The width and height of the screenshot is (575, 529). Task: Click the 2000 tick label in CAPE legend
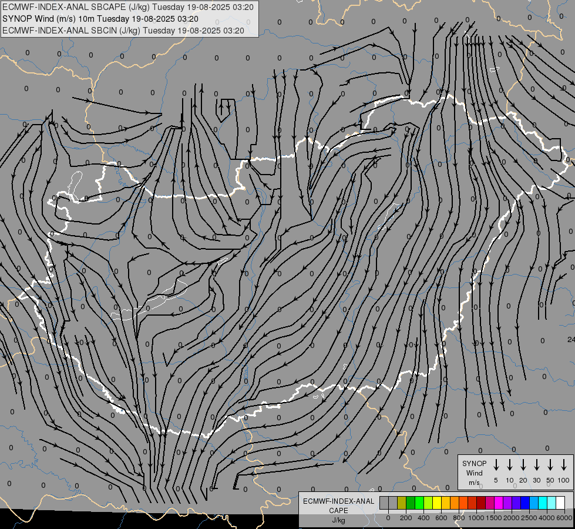click(512, 518)
